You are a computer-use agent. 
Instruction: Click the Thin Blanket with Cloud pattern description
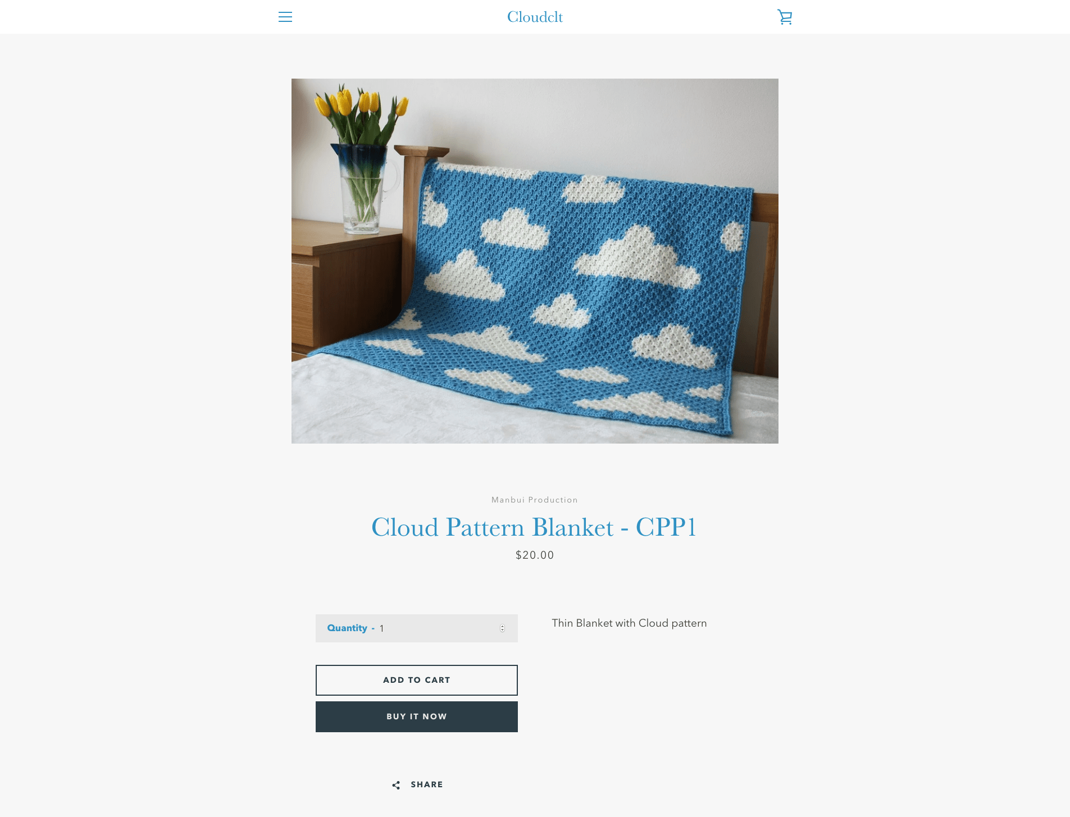[x=629, y=623]
